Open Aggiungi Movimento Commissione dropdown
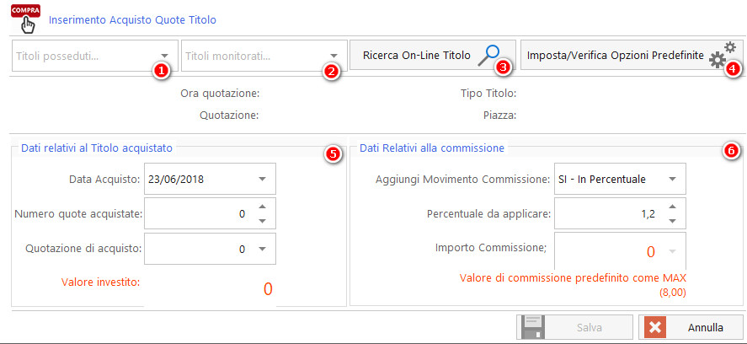Screen dimensions: 747x344 672,180
